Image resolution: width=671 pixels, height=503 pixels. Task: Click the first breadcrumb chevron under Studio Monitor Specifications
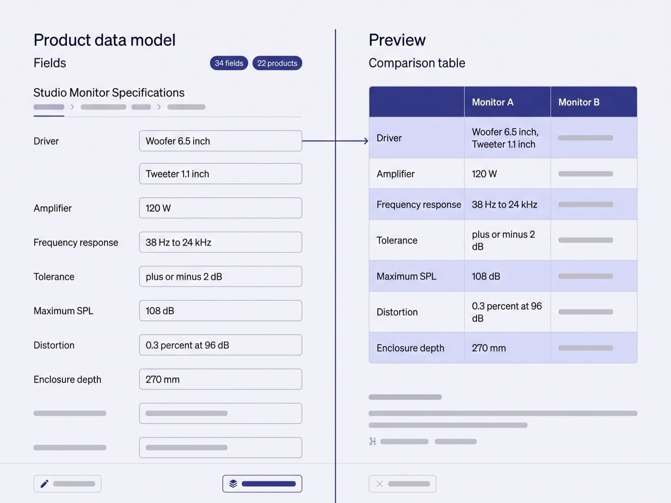click(72, 107)
